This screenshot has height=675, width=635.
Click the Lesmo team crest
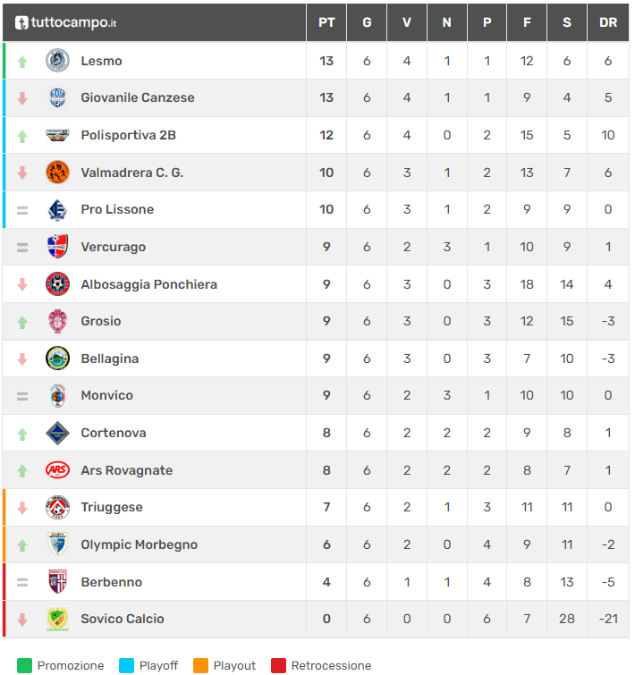click(x=57, y=61)
